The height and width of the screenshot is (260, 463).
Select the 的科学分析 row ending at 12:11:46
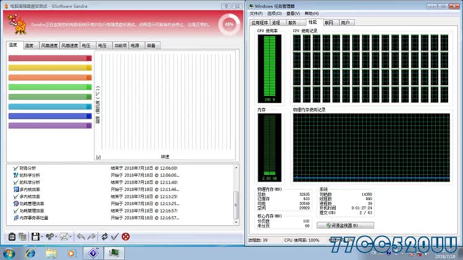(120, 182)
